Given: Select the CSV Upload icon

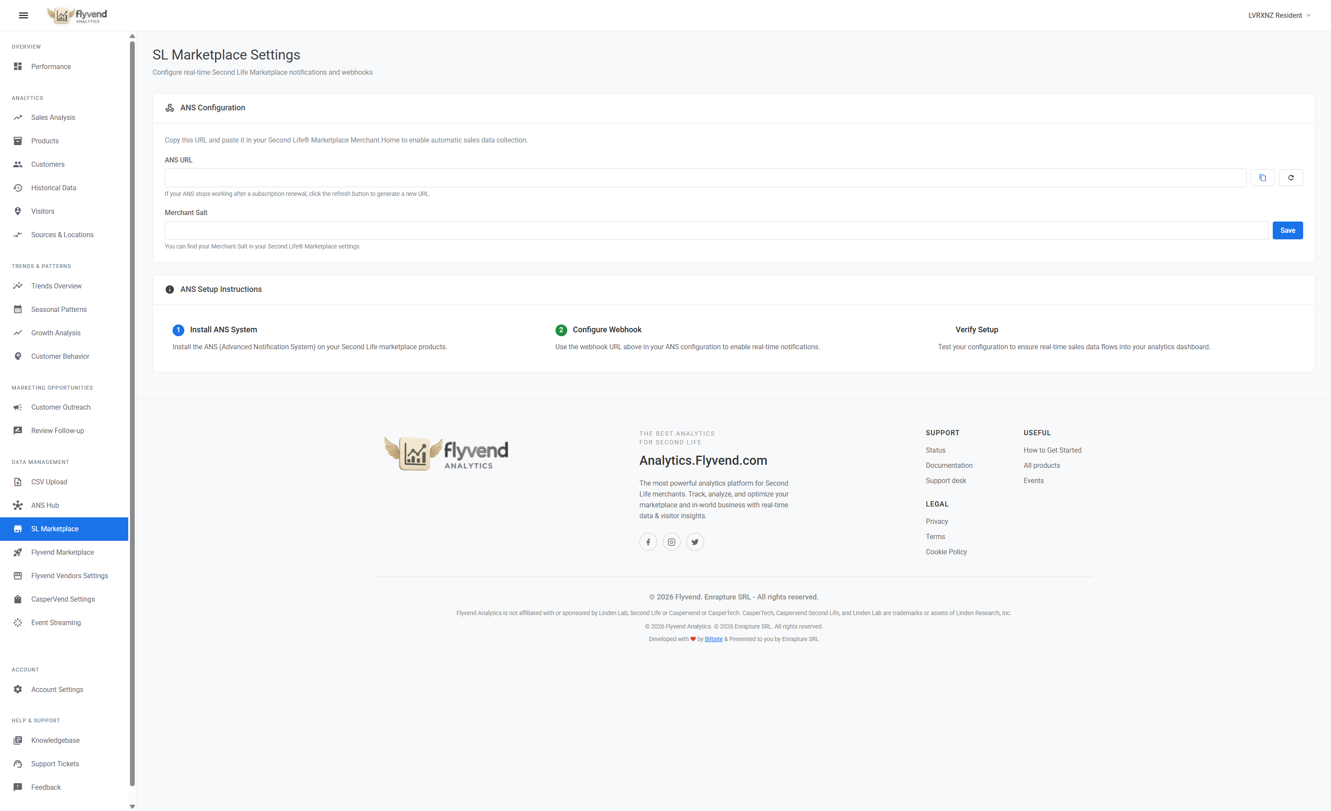Looking at the screenshot, I should (18, 482).
